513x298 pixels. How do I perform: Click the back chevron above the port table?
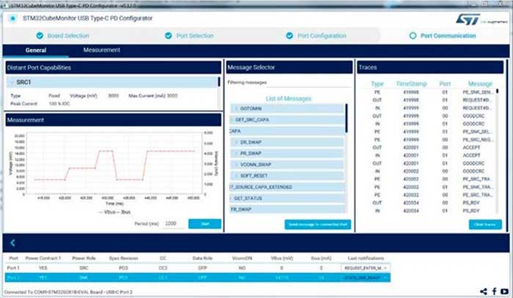[x=12, y=242]
